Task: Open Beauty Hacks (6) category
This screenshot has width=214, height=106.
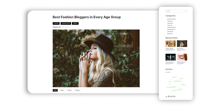Action: (x=171, y=19)
